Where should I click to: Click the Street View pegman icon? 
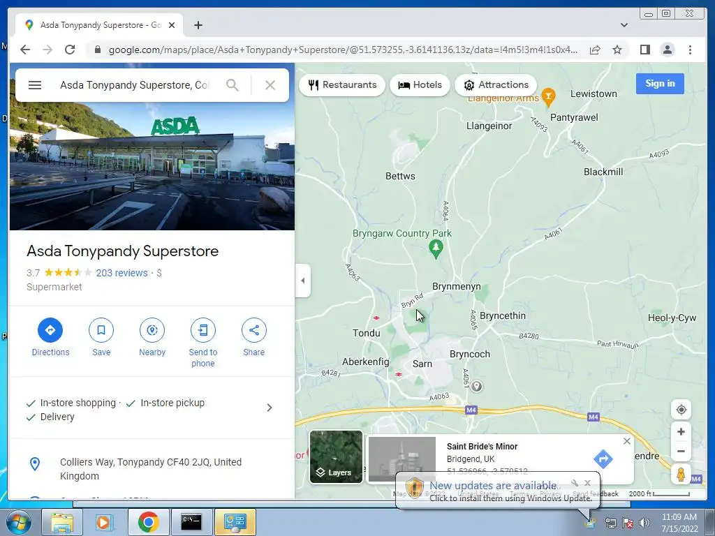click(681, 475)
